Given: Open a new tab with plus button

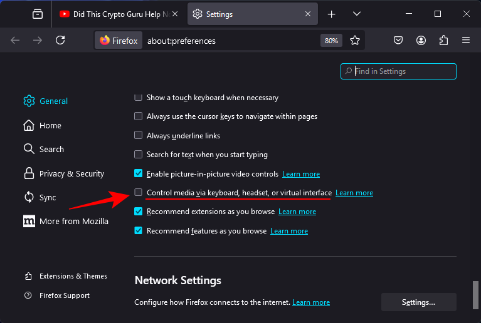Looking at the screenshot, I should point(332,14).
